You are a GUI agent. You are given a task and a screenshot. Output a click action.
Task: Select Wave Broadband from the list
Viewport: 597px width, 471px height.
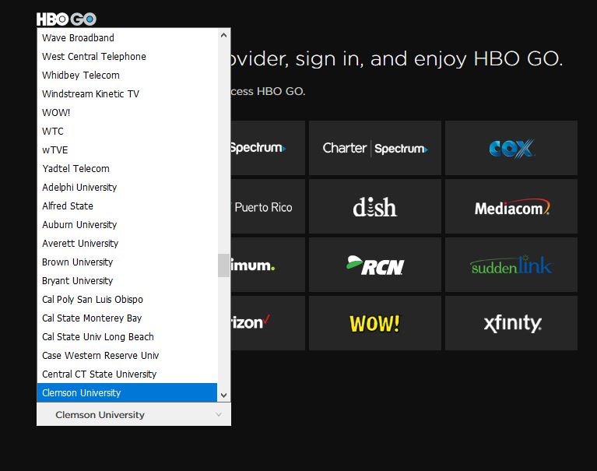[x=127, y=37]
